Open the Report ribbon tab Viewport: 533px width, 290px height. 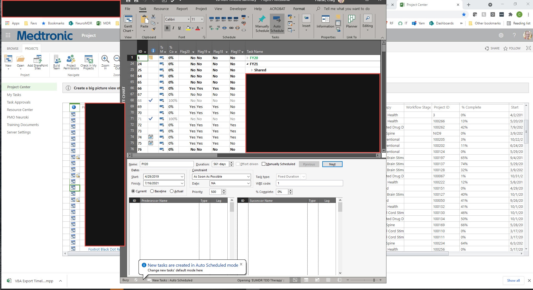point(182,9)
